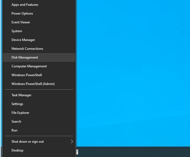Click Shut down or sign out label
The height and width of the screenshot is (157, 190).
point(28,141)
